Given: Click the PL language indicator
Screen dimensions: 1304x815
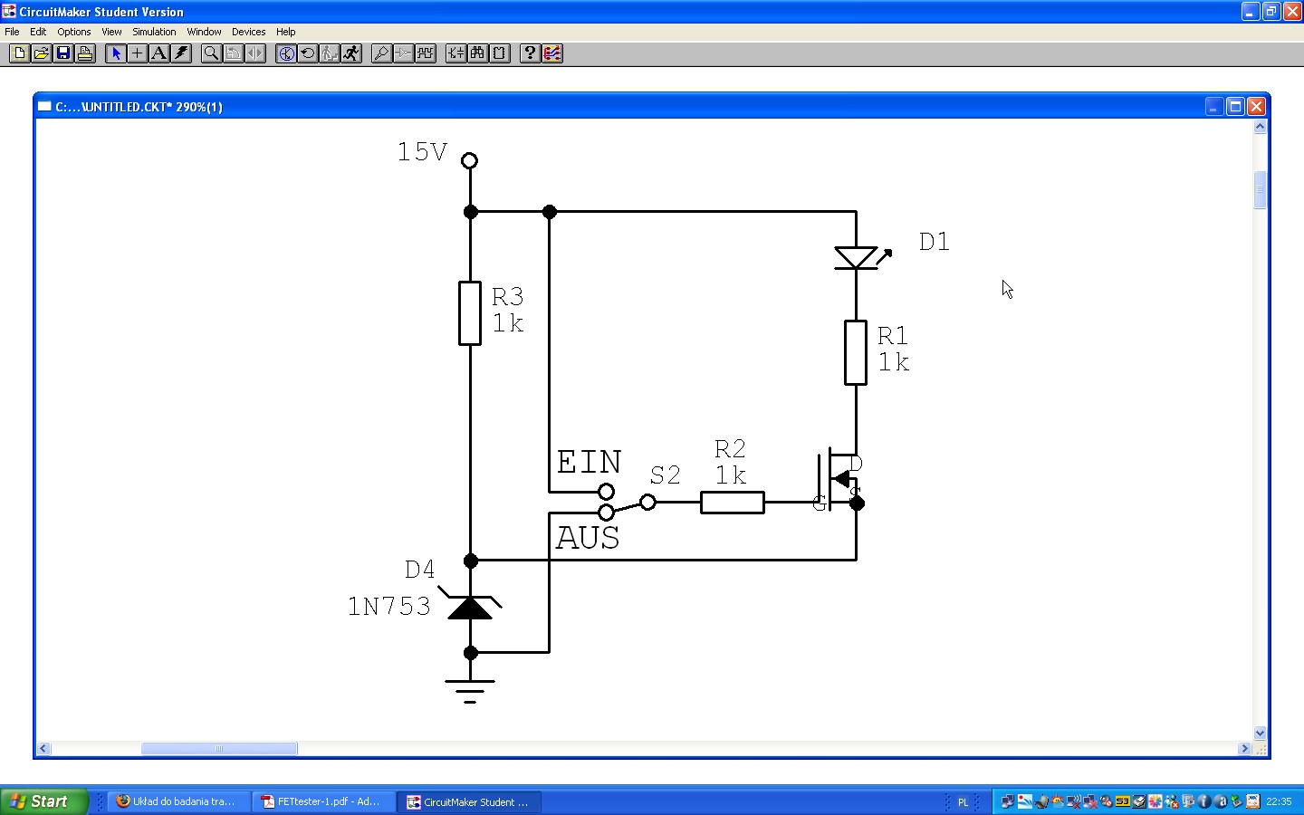Looking at the screenshot, I should 963,802.
